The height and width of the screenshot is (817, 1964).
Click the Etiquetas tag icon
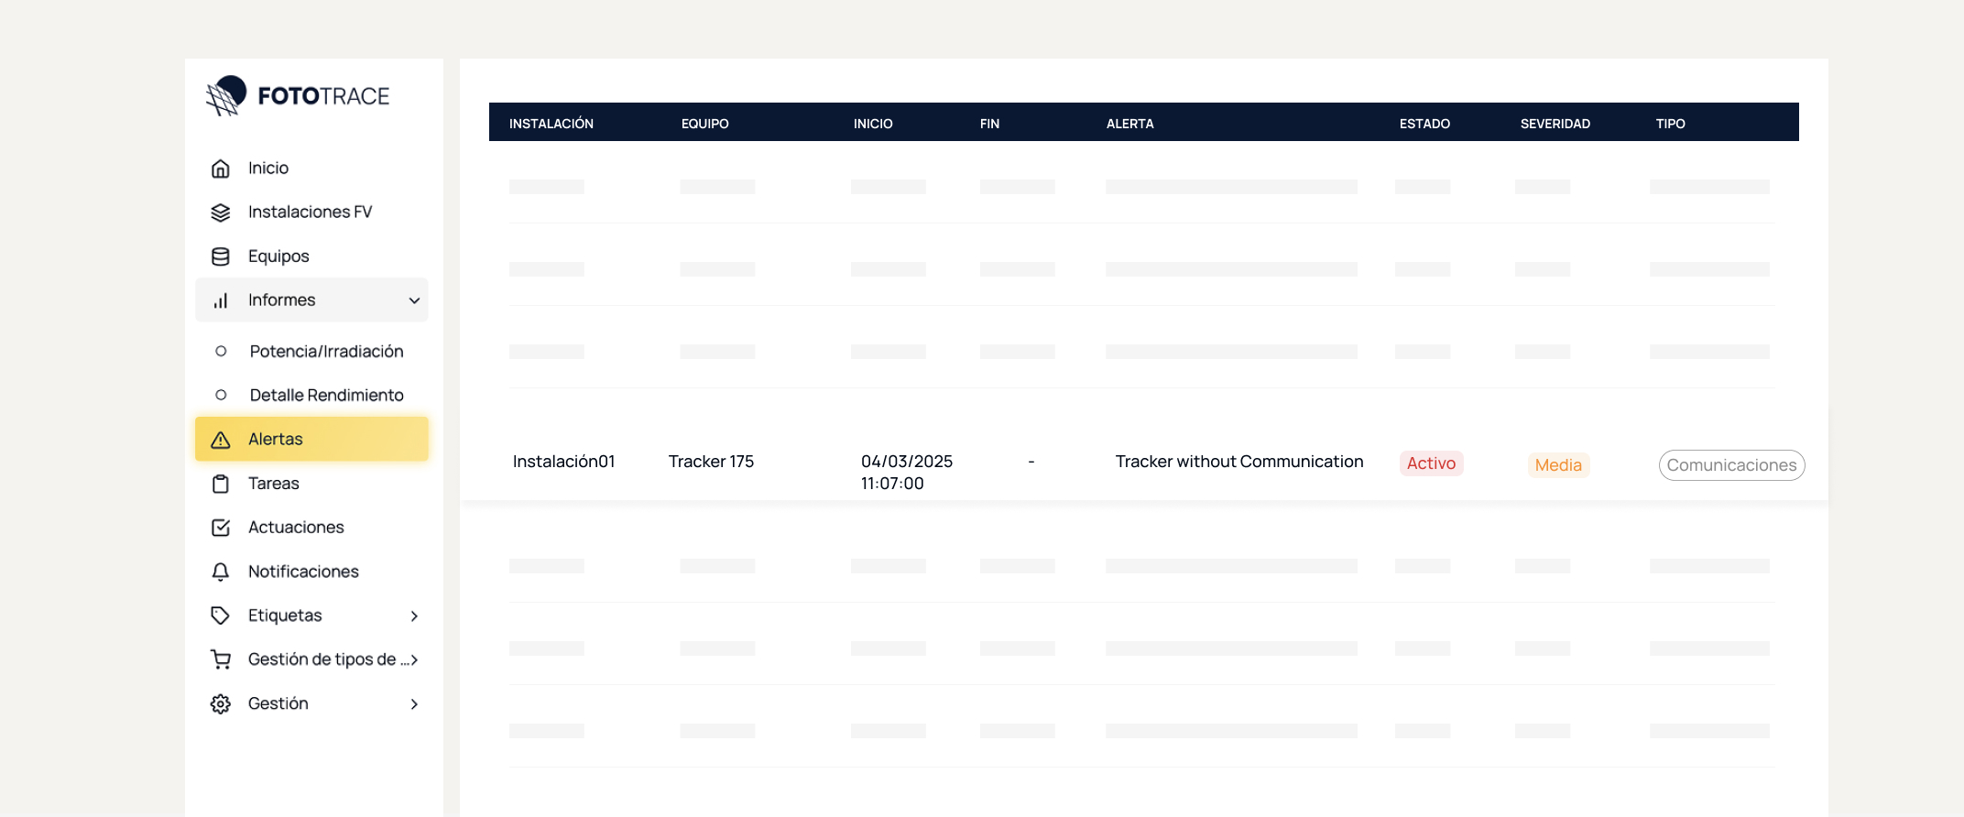(x=221, y=615)
